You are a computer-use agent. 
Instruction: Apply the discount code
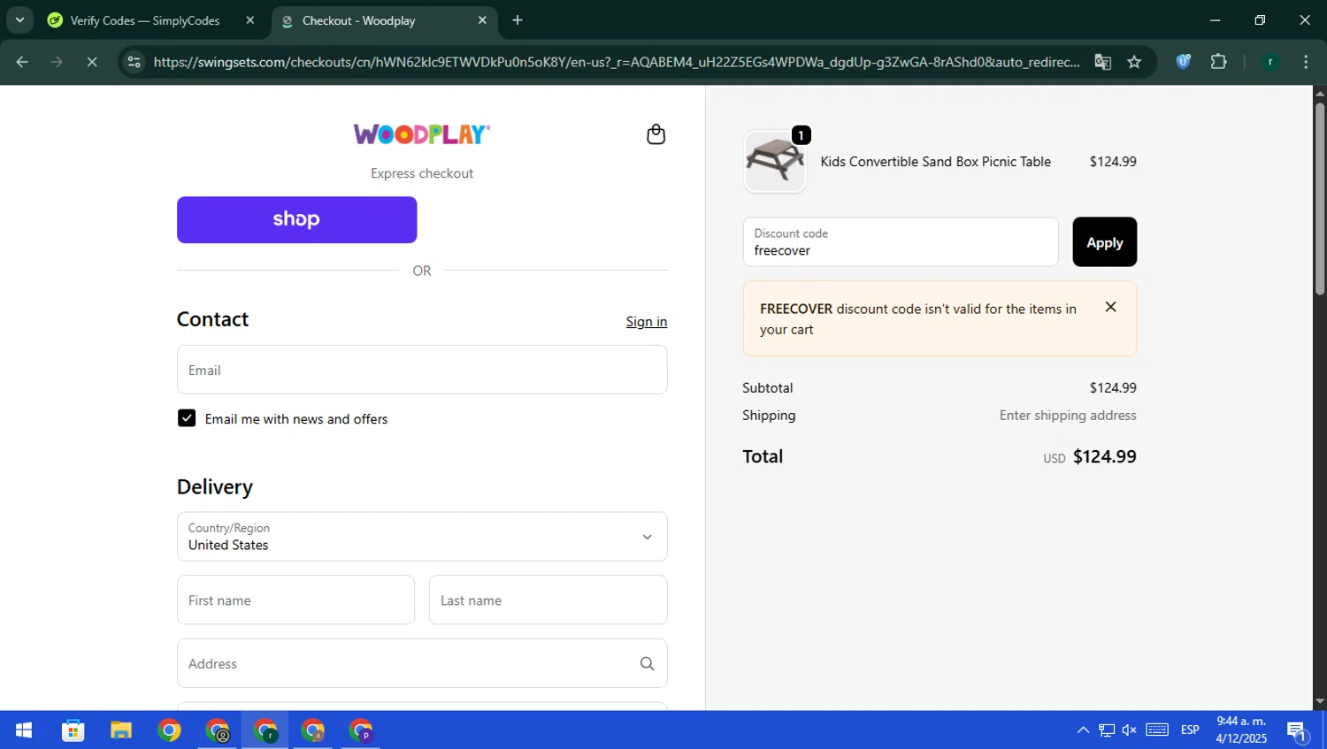tap(1104, 242)
